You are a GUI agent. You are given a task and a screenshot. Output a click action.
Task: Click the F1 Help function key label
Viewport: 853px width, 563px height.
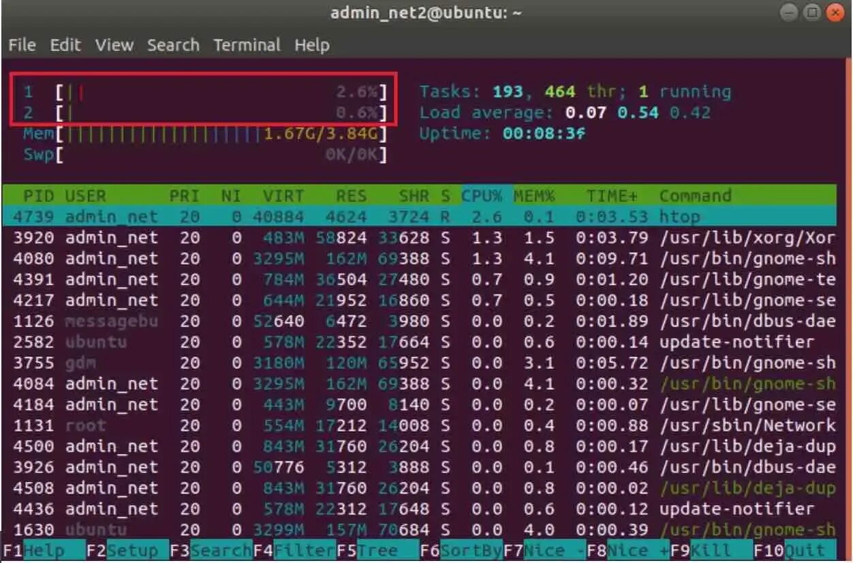(x=44, y=551)
